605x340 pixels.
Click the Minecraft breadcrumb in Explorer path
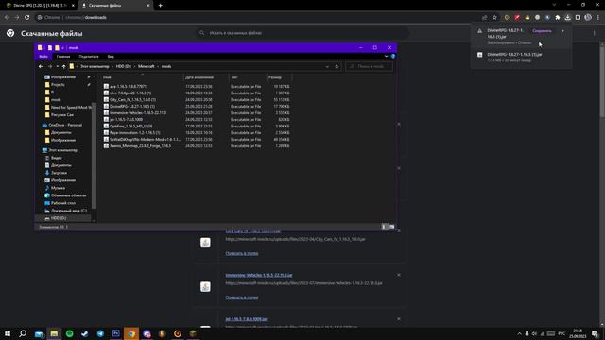click(x=147, y=66)
